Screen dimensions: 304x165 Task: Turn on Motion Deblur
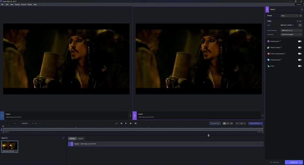(x=300, y=48)
